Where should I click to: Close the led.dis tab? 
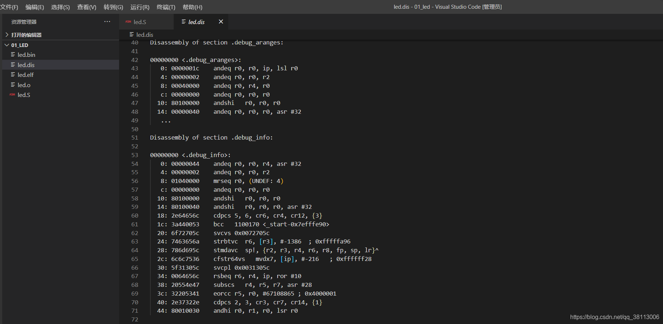(221, 22)
